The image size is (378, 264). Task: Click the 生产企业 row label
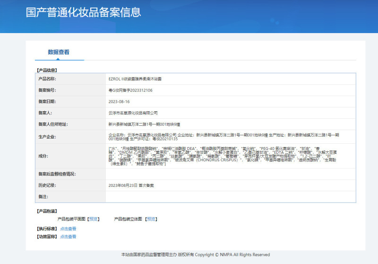pos(47,137)
